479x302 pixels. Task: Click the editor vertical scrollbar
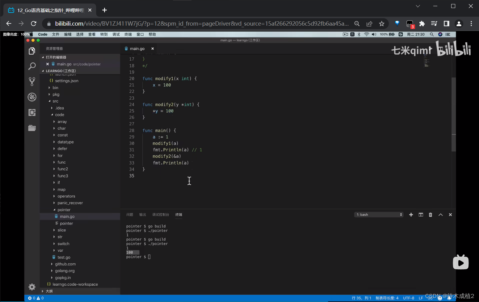[454, 114]
